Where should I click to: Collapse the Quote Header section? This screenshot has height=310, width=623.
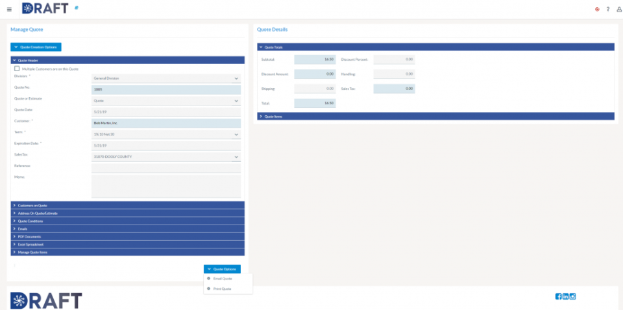tap(128, 60)
